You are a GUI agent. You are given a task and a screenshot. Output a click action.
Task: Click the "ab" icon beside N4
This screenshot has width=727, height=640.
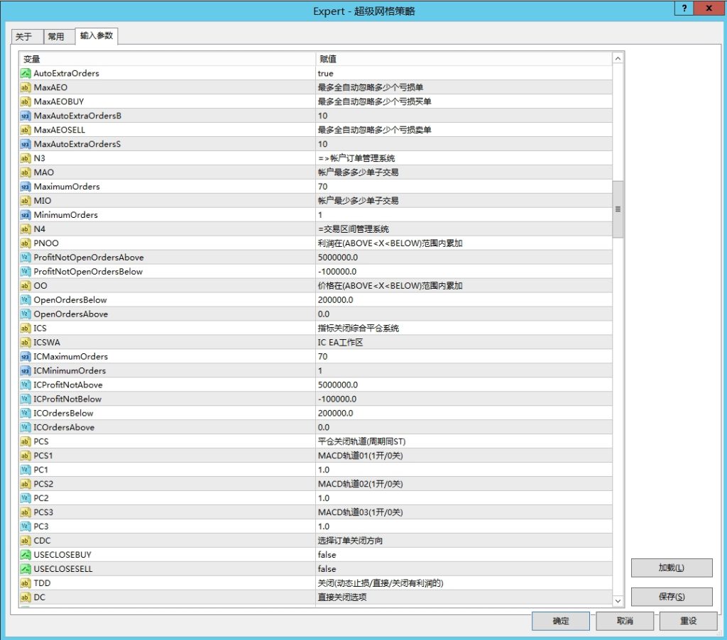point(25,229)
